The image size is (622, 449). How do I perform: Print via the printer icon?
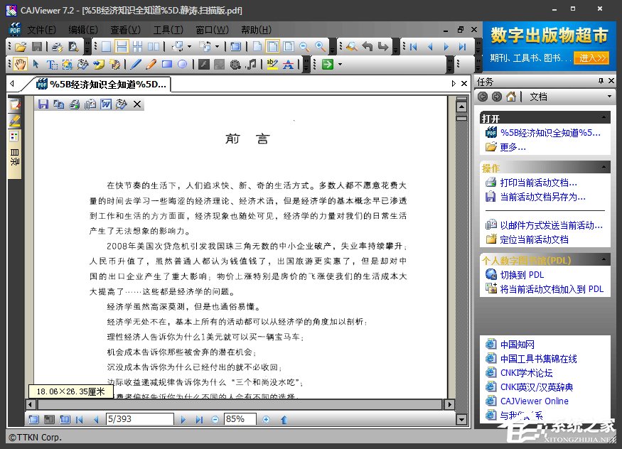(x=75, y=104)
